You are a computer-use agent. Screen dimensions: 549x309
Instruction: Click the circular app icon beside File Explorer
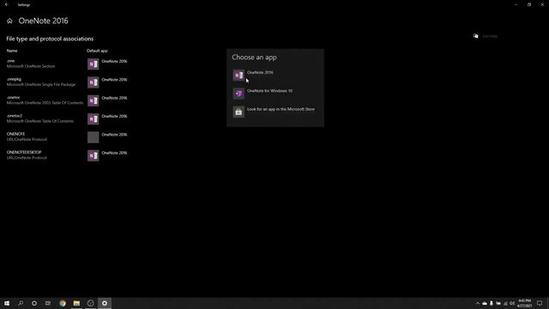tap(90, 303)
